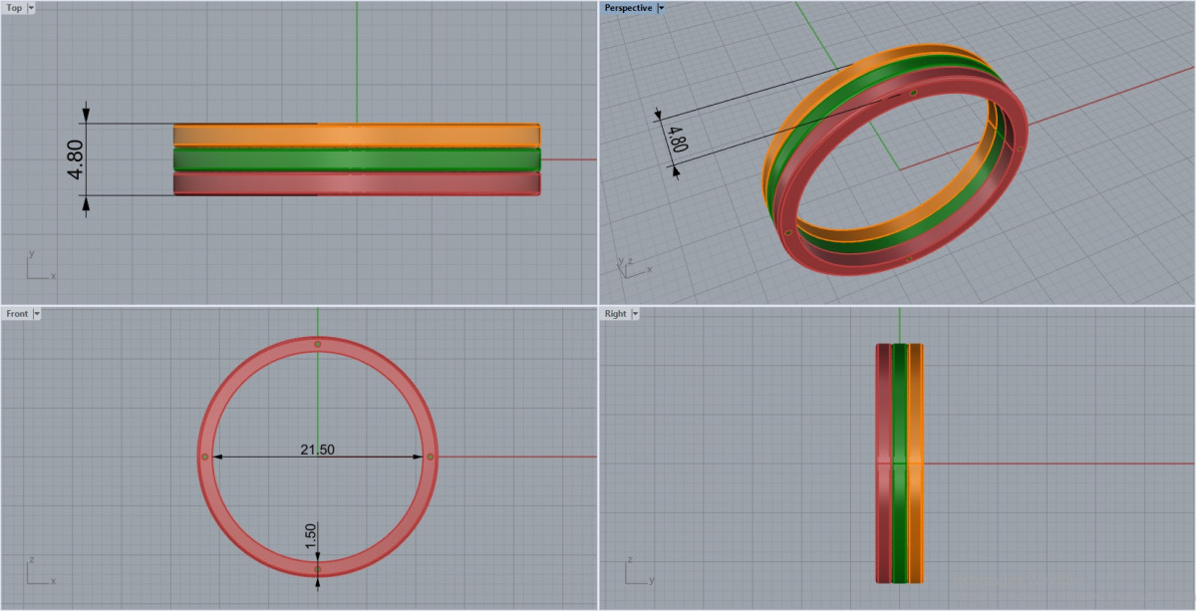
Task: Open the Front viewport dropdown arrow
Action: click(37, 314)
